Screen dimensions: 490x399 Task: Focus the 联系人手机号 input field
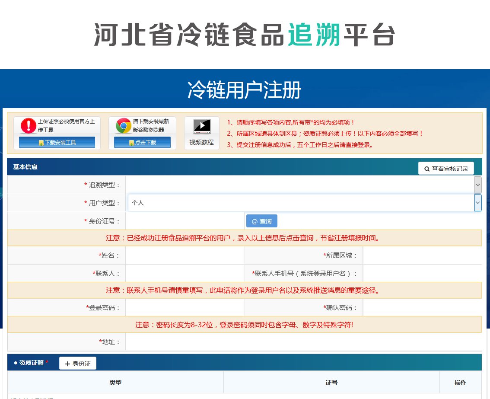pyautogui.click(x=422, y=273)
